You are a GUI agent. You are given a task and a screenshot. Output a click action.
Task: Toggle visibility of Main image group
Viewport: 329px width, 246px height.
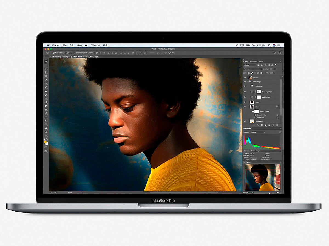click(245, 81)
